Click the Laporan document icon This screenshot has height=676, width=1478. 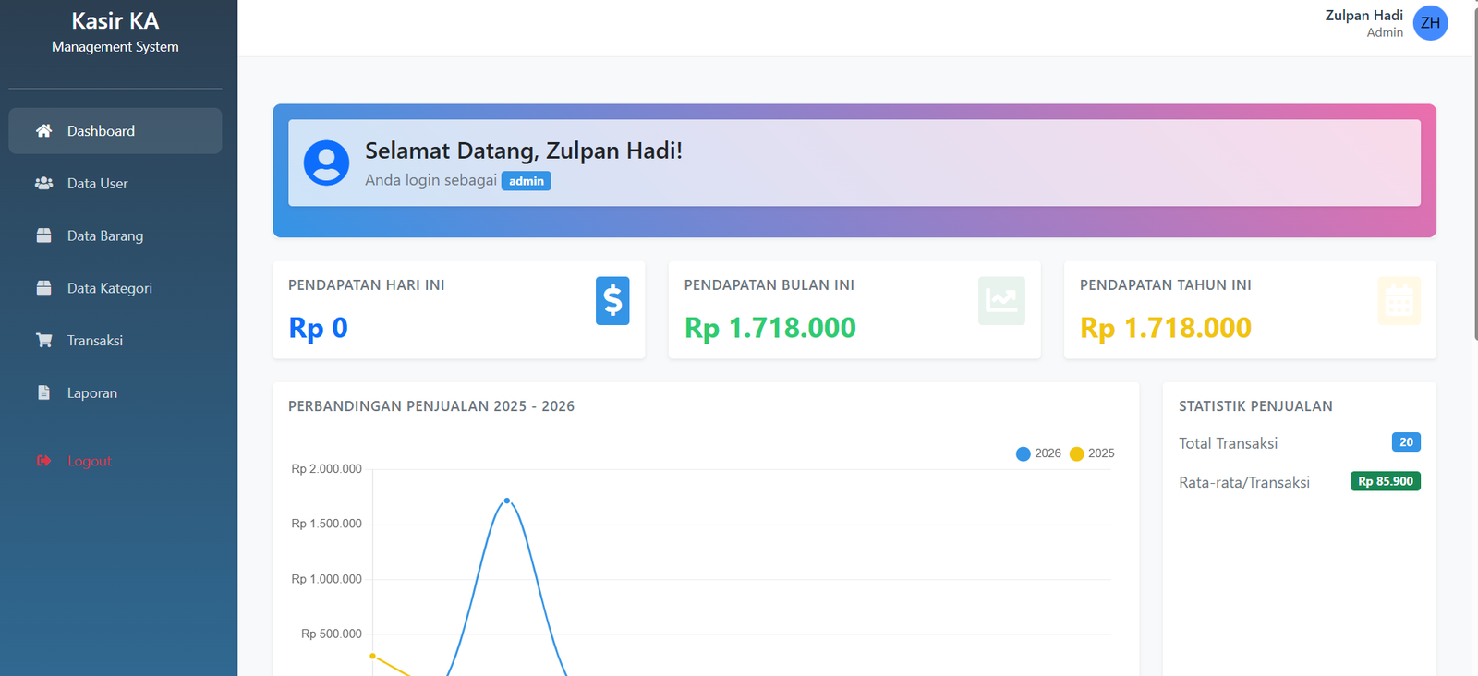[x=43, y=392]
